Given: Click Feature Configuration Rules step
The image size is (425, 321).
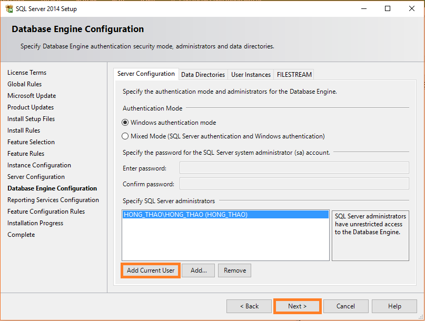Looking at the screenshot, I should click(x=46, y=212).
